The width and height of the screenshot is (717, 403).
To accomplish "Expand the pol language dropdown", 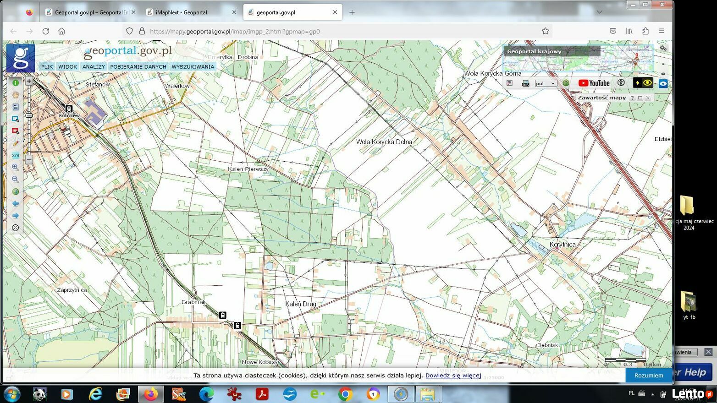I will click(x=546, y=83).
